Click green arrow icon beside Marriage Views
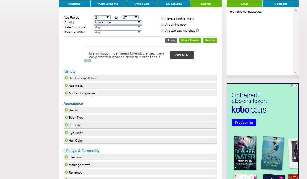 click(x=66, y=165)
